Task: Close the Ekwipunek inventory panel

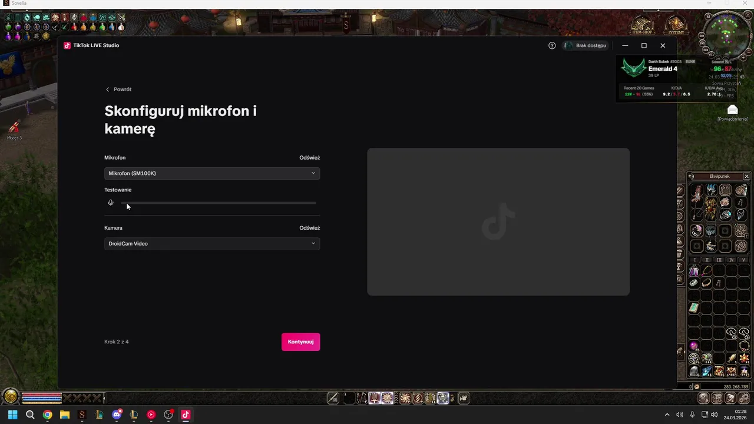Action: pos(746,176)
